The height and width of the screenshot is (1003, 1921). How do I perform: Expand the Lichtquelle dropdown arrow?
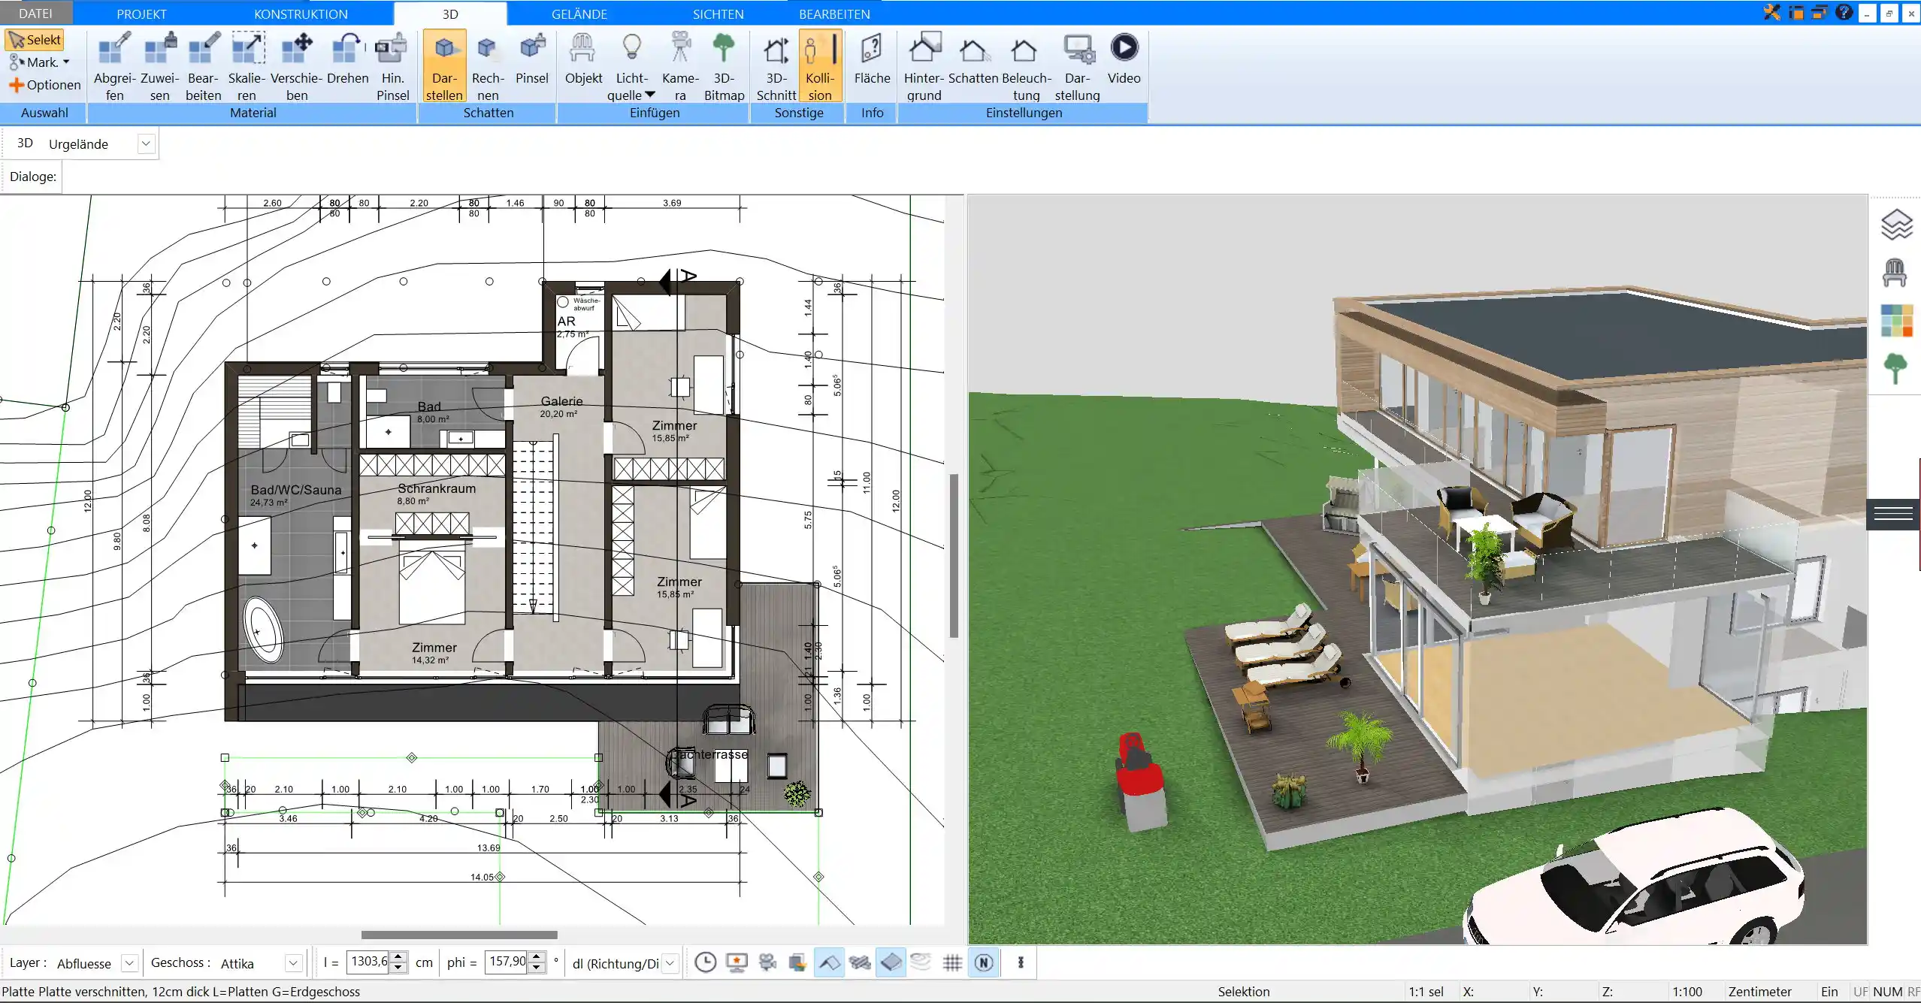pyautogui.click(x=650, y=95)
